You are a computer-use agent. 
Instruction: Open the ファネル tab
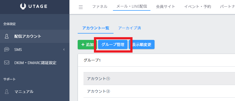point(100,7)
